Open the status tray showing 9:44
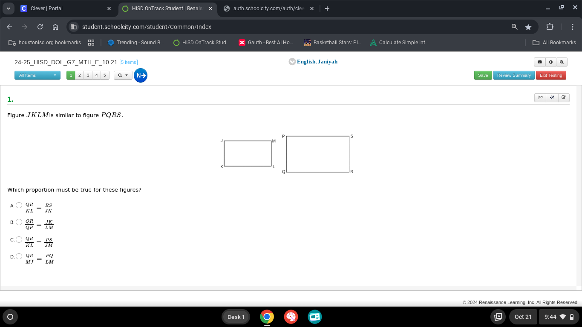 (560, 317)
